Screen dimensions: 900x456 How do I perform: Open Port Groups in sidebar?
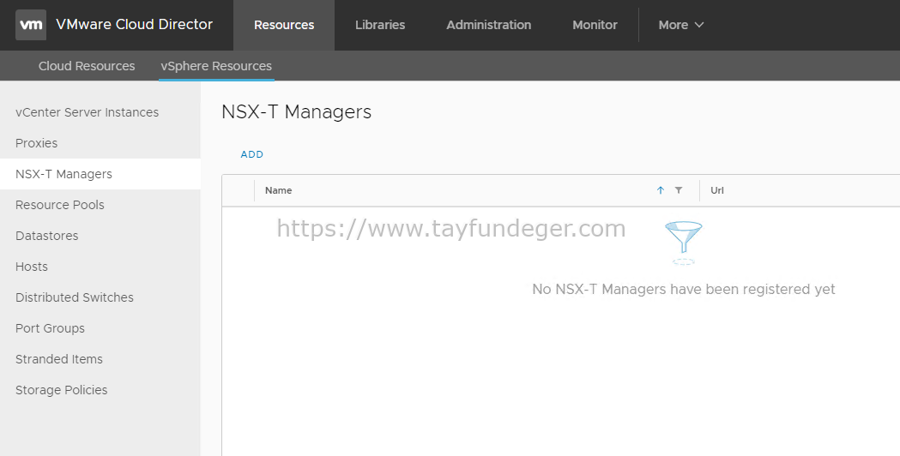point(50,328)
